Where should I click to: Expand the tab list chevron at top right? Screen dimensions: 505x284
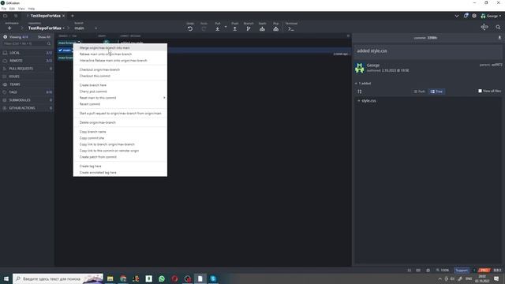coord(457,16)
